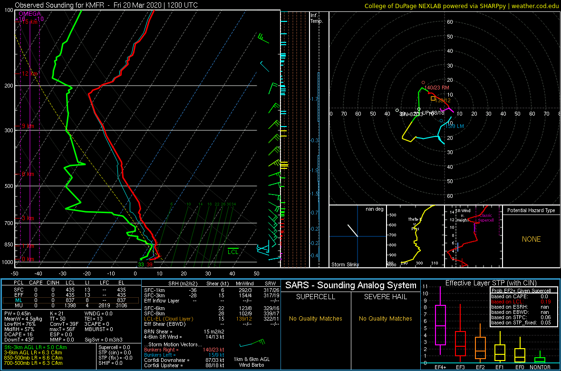Click the CAPE column header
Screen dimensions: 561x371
tap(36, 283)
